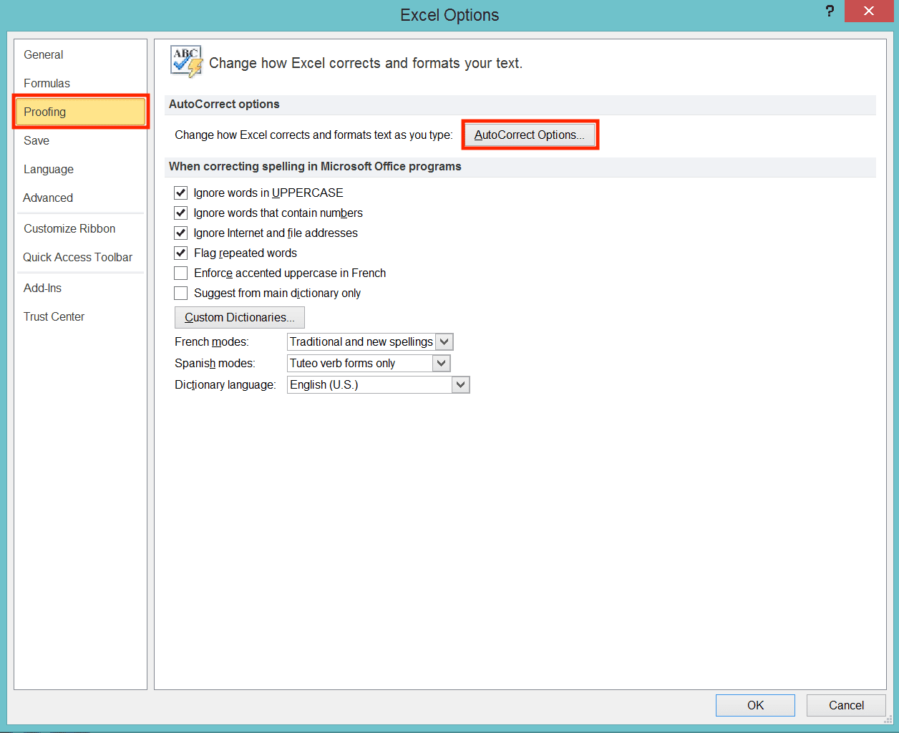Toggle Ignore words that contain numbers
Viewport: 899px width, 733px height.
tap(181, 213)
